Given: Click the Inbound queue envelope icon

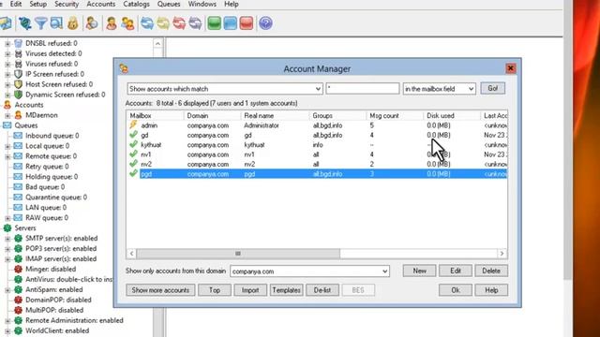Looking at the screenshot, I should 18,136.
